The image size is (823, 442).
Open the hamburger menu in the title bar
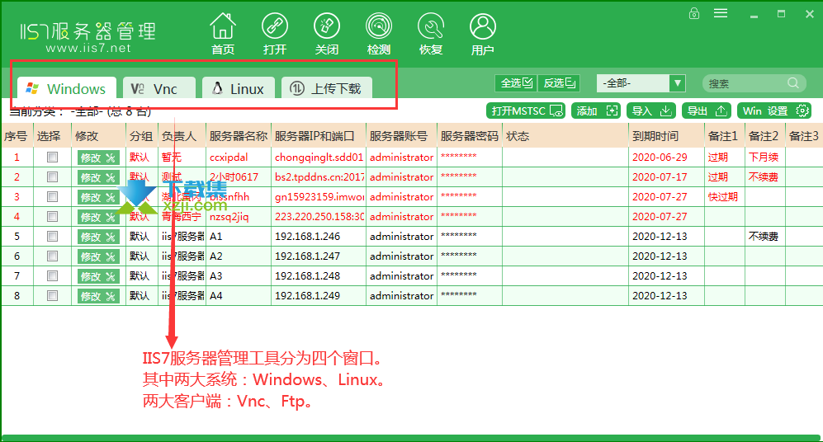(x=721, y=13)
